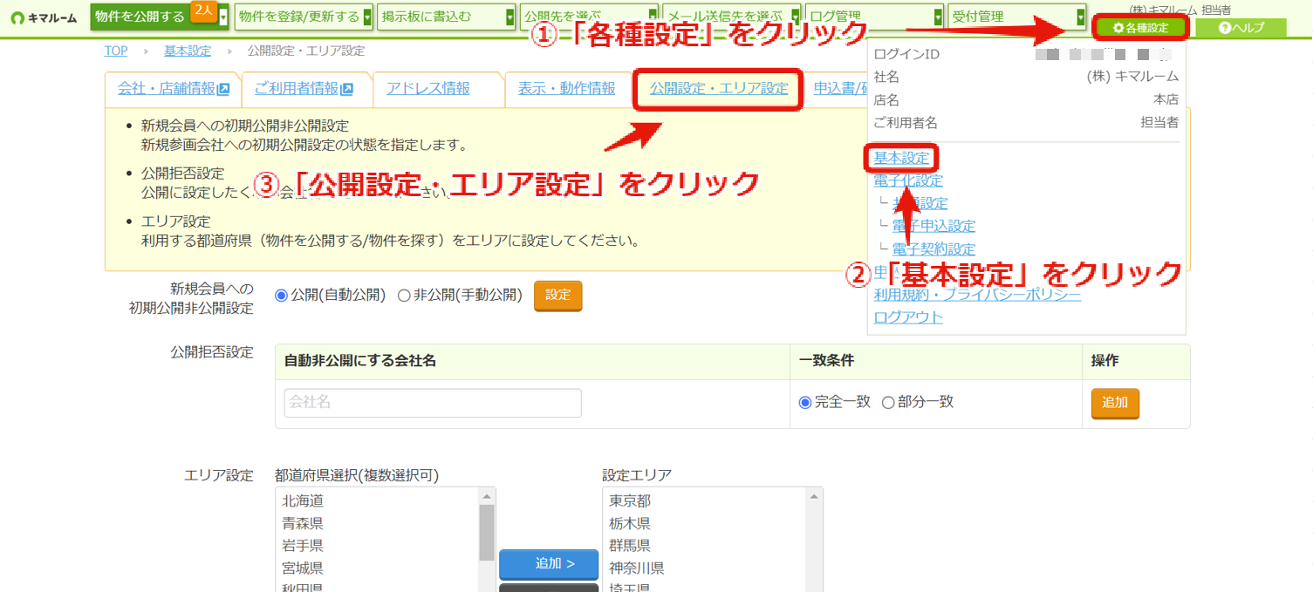Viewport: 1313px width, 592px height.
Task: Expand the 物件を公開する dropdown arrow
Action: coord(223,17)
